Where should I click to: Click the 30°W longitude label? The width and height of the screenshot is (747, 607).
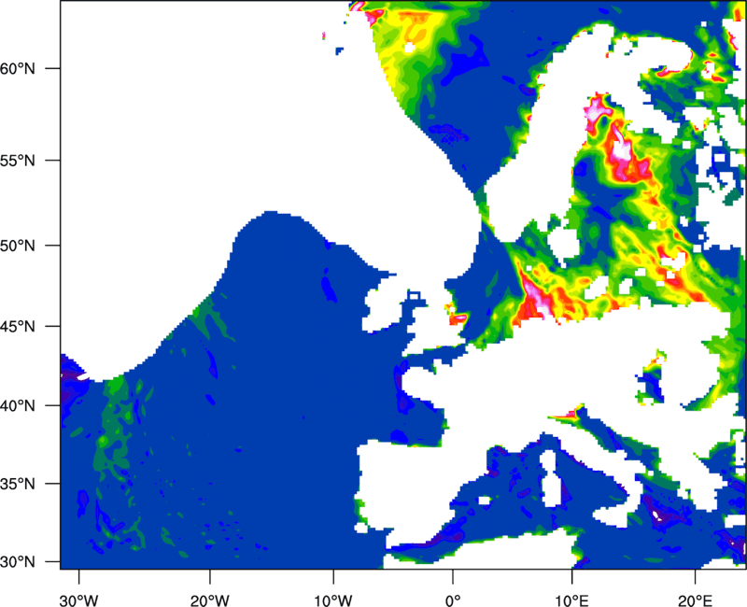(79, 600)
